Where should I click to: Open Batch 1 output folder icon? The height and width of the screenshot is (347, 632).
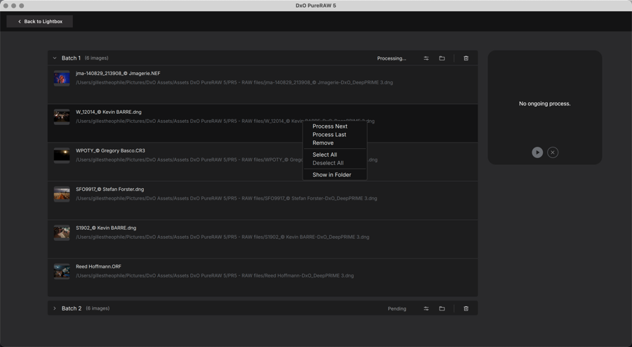(442, 58)
